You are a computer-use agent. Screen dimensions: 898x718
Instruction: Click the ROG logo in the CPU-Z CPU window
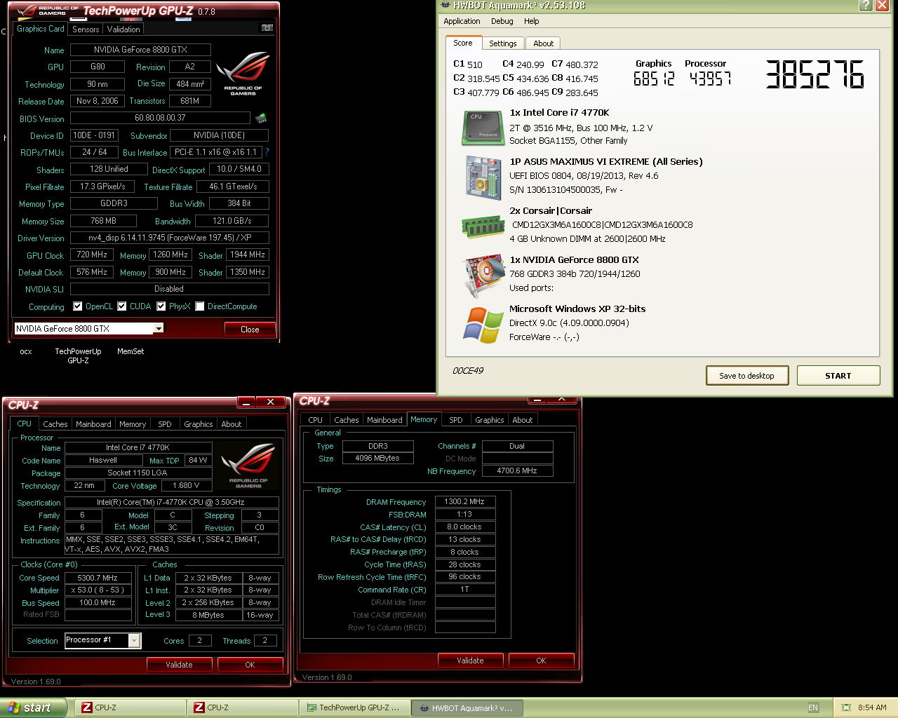tap(248, 466)
